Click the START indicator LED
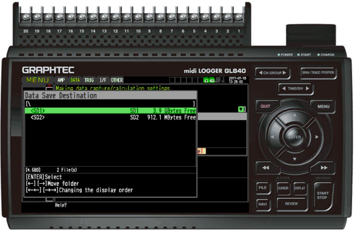 (x=298, y=55)
